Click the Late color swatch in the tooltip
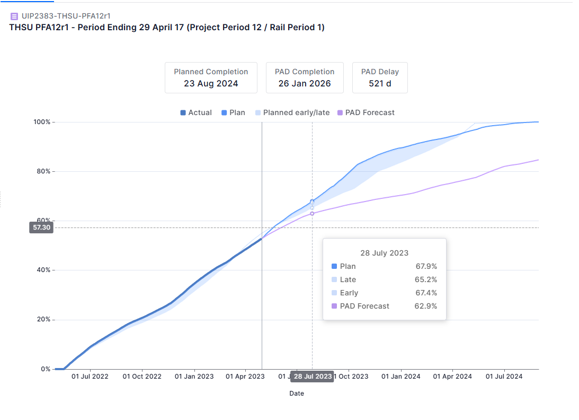The height and width of the screenshot is (420, 579). (334, 279)
